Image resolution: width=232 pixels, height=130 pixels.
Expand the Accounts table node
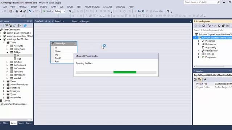point(7,46)
